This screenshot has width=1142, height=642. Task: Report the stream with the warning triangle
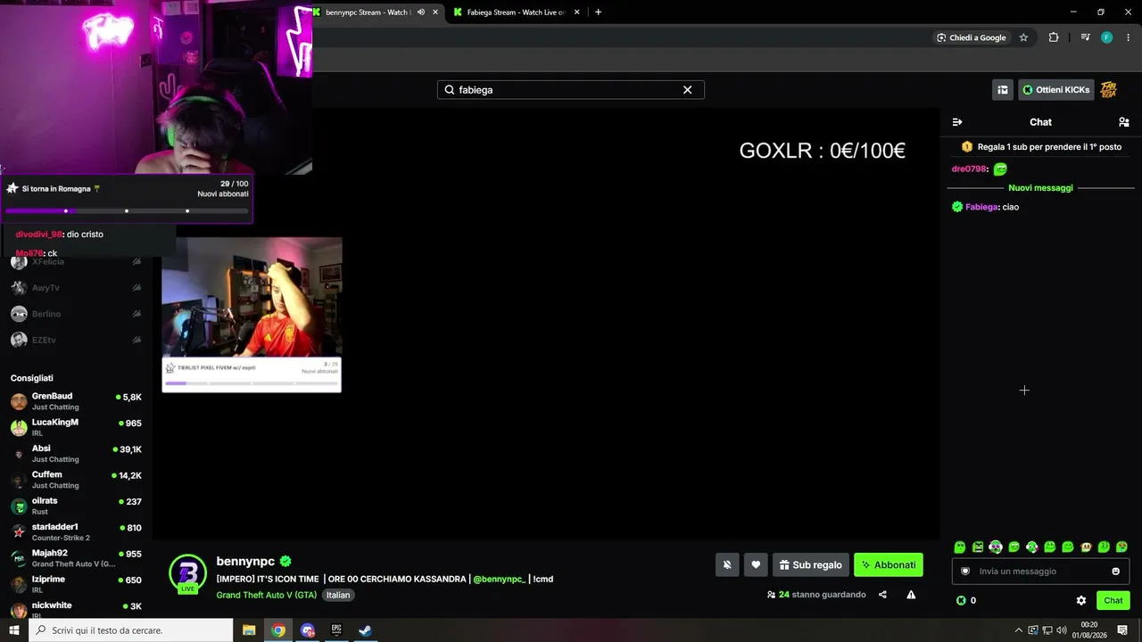click(911, 595)
